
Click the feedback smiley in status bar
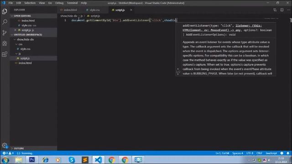tap(282, 153)
